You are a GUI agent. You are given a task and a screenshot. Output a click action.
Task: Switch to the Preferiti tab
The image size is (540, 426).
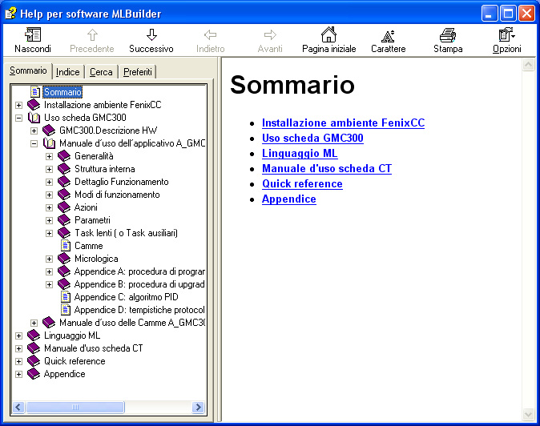point(138,72)
